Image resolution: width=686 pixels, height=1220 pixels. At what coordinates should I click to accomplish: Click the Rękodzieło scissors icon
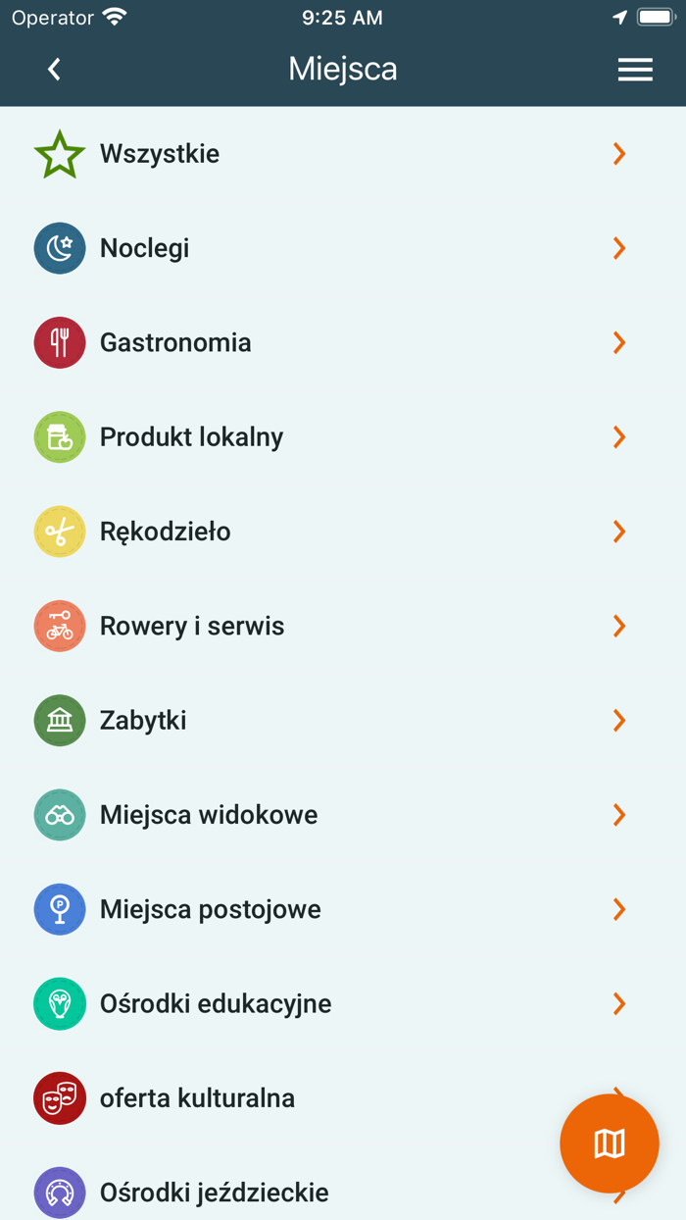click(59, 531)
